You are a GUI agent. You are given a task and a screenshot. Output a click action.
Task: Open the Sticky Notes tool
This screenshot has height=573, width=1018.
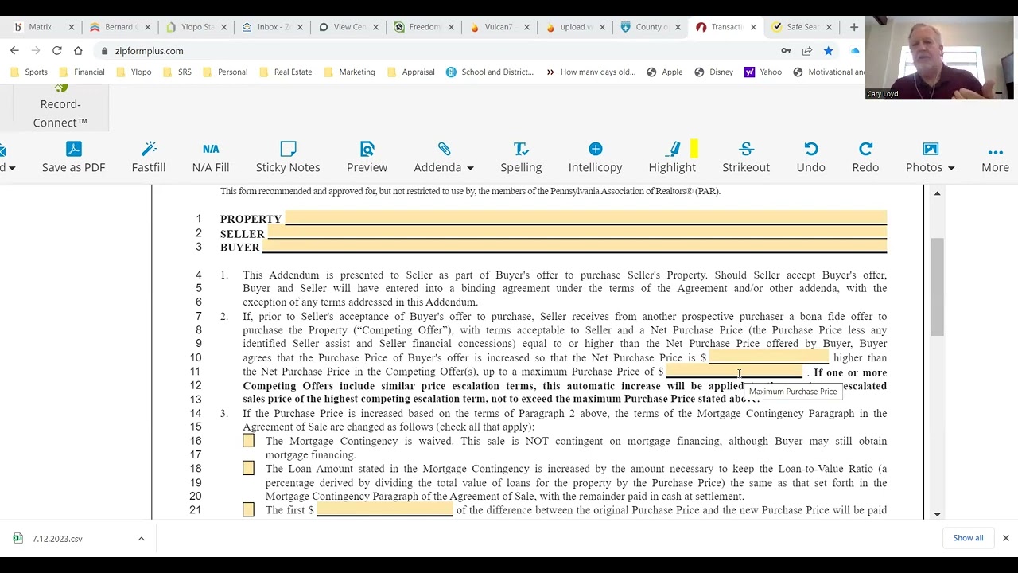click(x=288, y=157)
